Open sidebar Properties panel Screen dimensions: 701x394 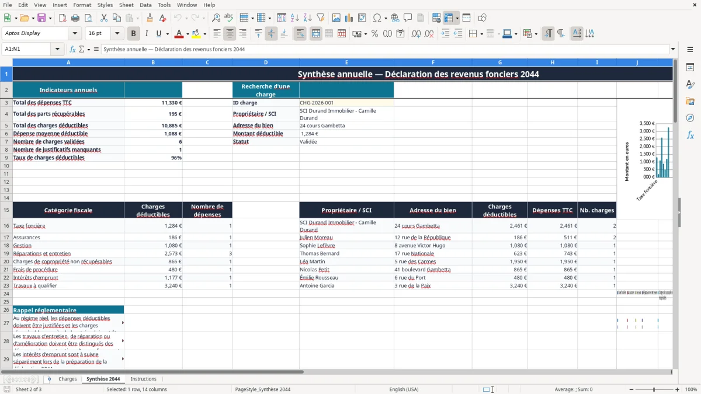690,67
